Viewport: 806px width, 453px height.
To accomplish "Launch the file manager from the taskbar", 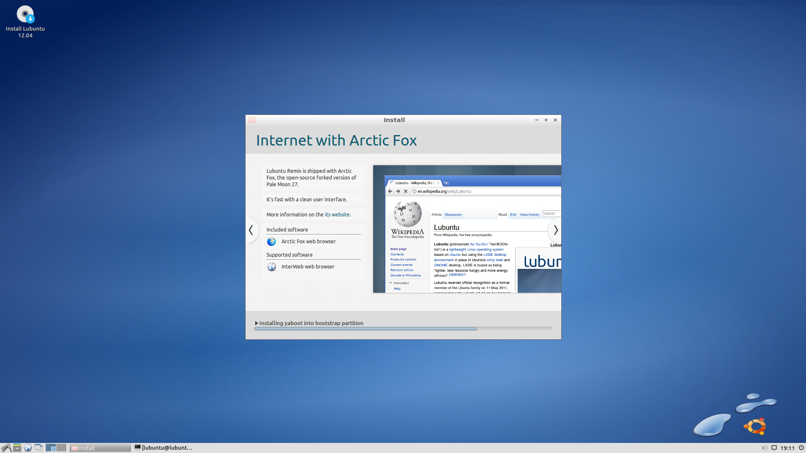I will tap(17, 448).
